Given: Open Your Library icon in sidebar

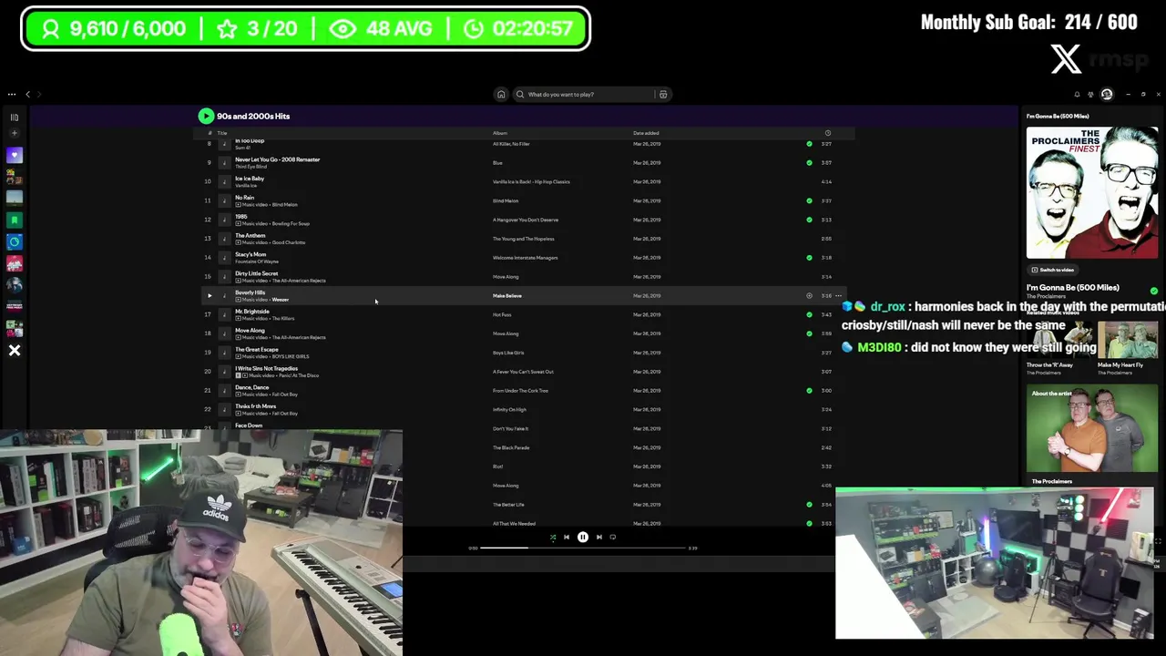Looking at the screenshot, I should (15, 117).
